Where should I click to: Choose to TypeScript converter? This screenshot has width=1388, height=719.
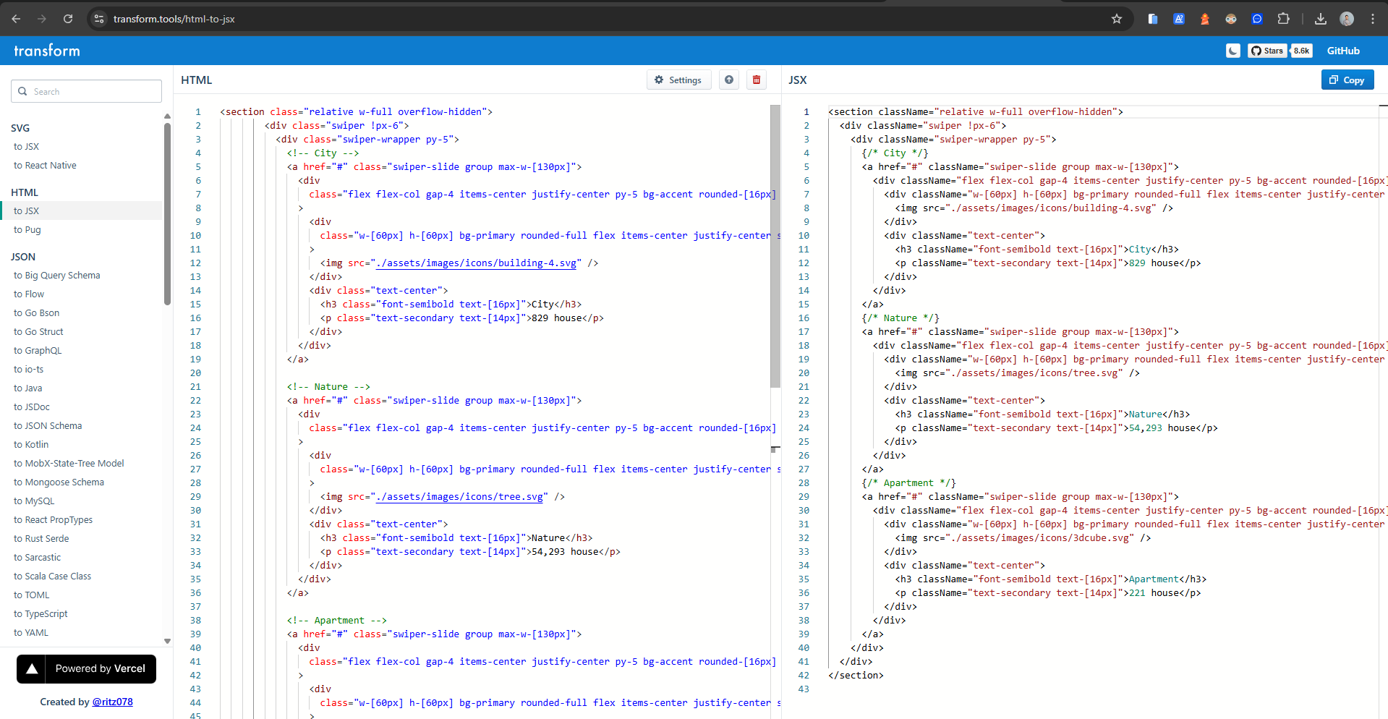coord(41,614)
